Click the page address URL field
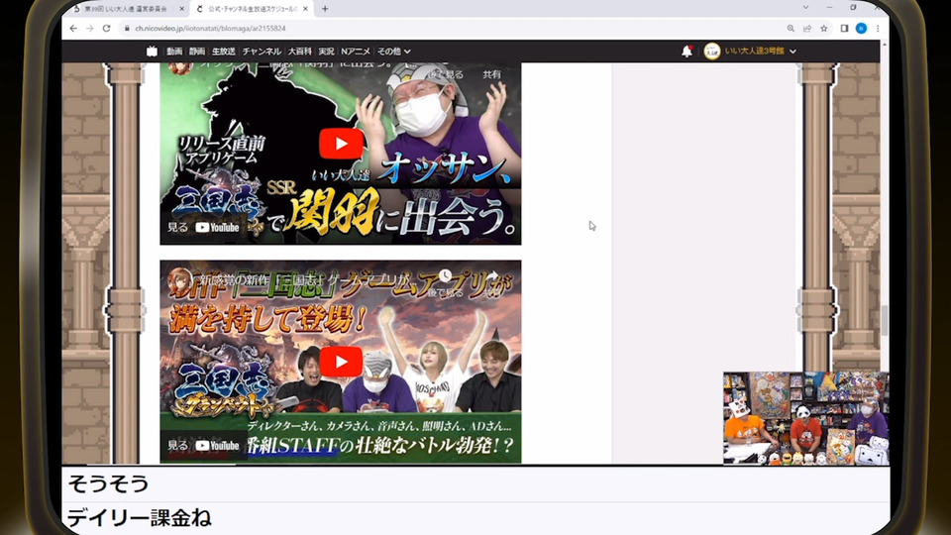The width and height of the screenshot is (951, 535). coord(455,29)
